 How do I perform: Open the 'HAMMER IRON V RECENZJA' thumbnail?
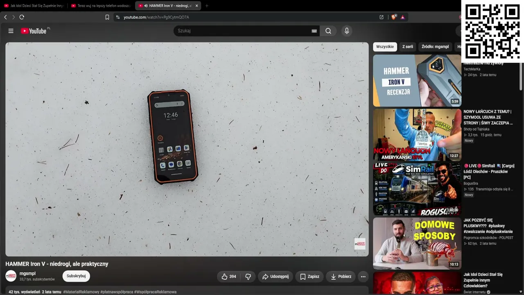pyautogui.click(x=417, y=81)
